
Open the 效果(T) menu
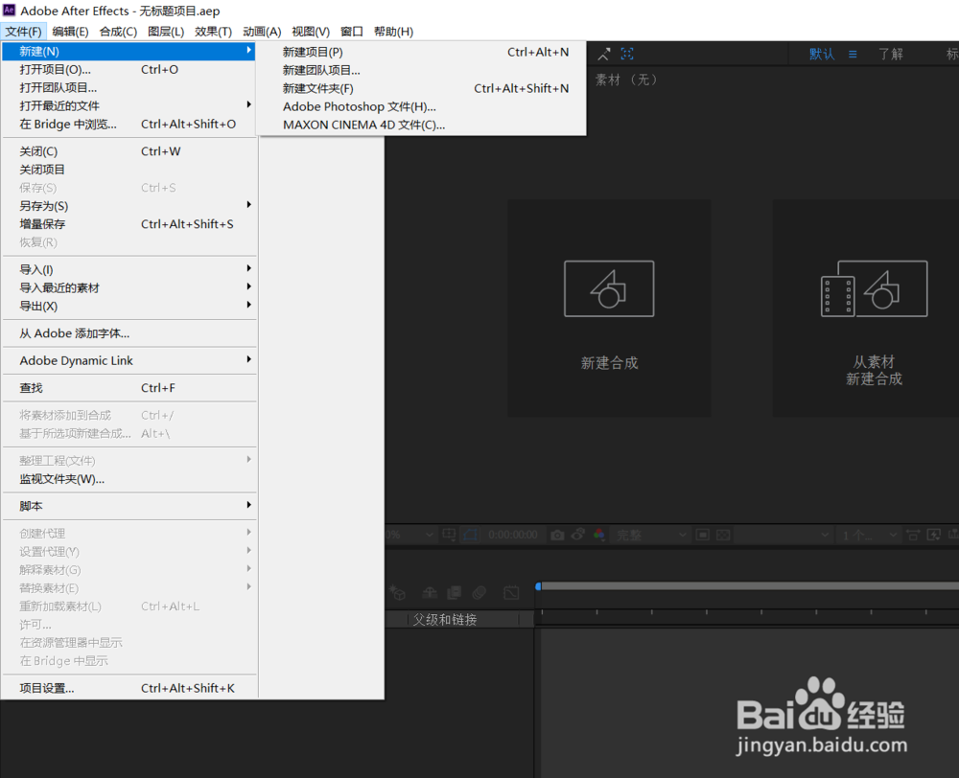click(214, 32)
